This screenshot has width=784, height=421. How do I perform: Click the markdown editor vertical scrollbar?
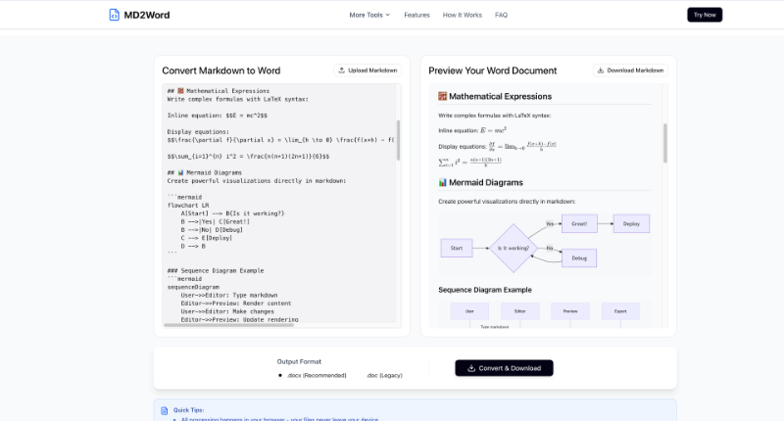pyautogui.click(x=399, y=140)
